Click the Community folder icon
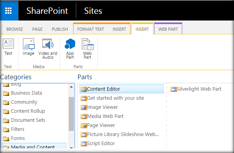The width and height of the screenshot is (234, 153). tap(6, 103)
